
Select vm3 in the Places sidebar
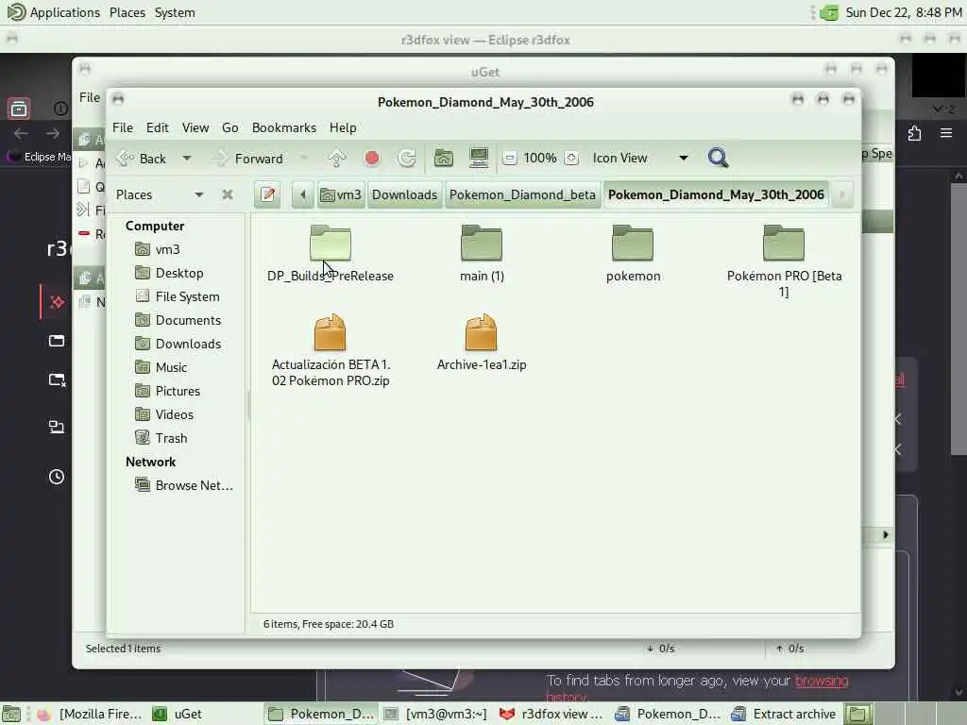pos(167,249)
